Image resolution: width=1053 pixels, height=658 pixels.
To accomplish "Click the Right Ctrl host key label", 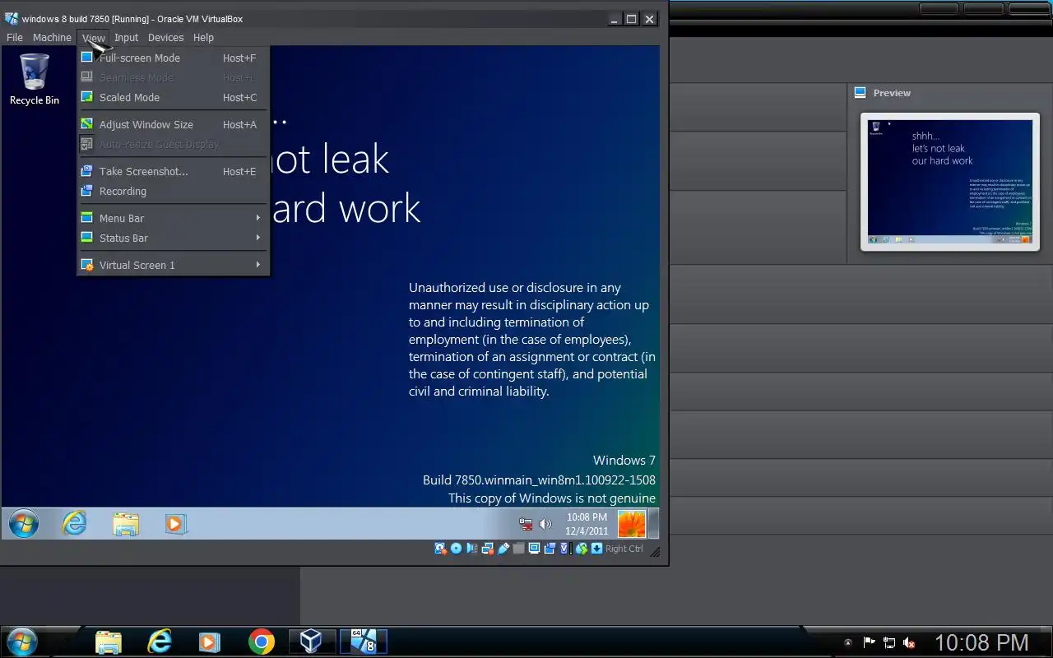I will [x=624, y=549].
